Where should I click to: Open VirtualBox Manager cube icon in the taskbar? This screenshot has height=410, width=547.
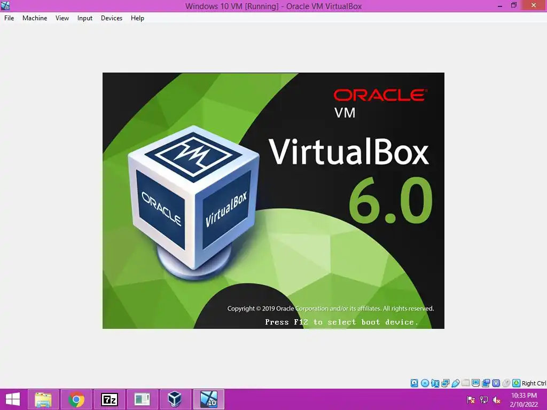[175, 399]
